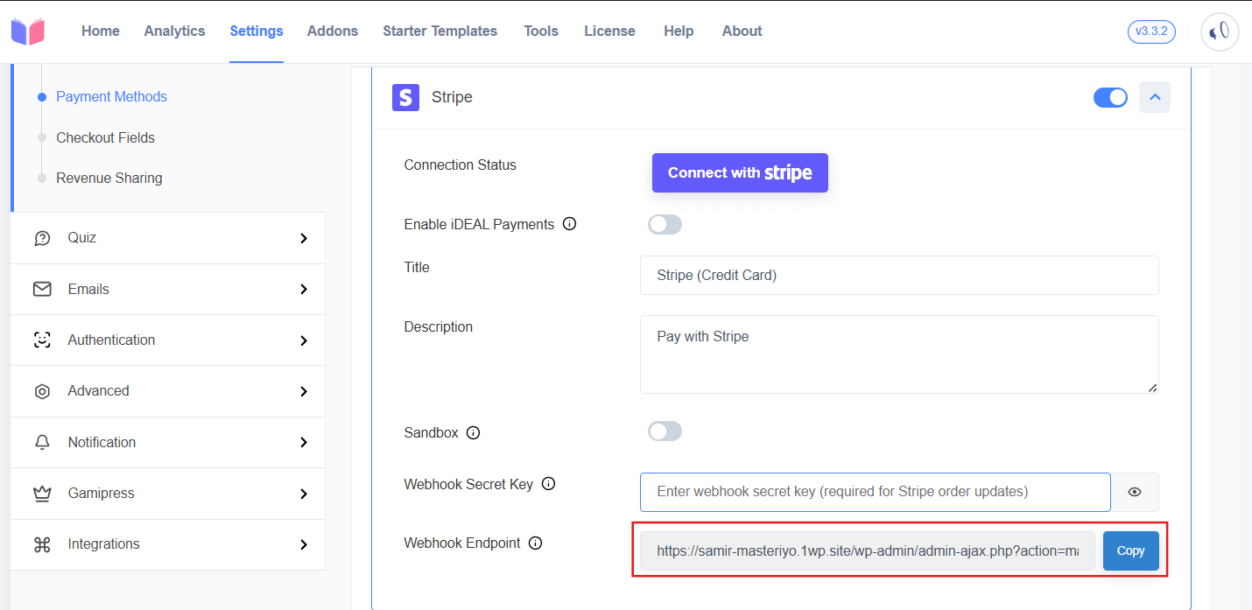
Task: Open Checkout Fields settings
Action: pos(105,137)
